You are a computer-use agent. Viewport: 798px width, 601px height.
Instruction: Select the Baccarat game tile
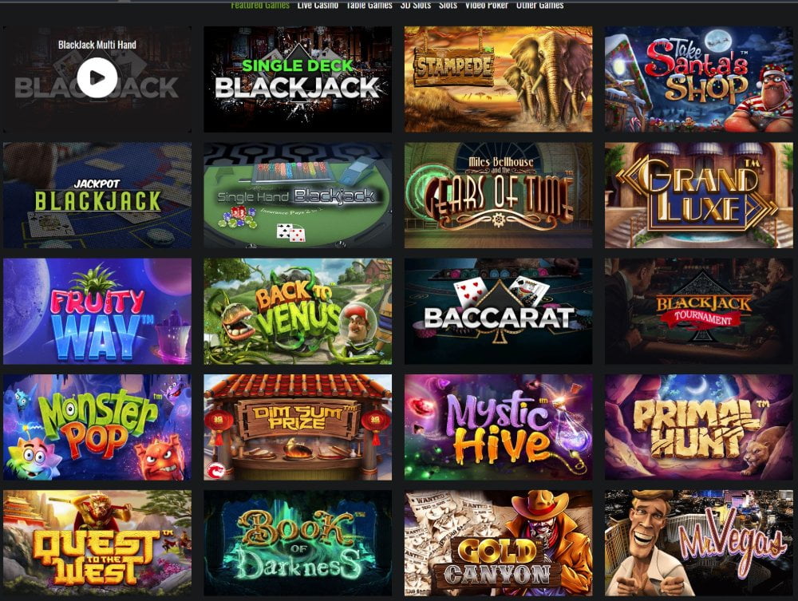(x=498, y=311)
